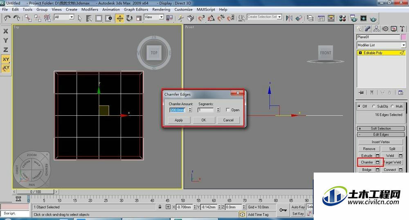Activate the Select and Scale tool
Image resolution: width=409 pixels, height=220 pixels.
click(x=139, y=18)
